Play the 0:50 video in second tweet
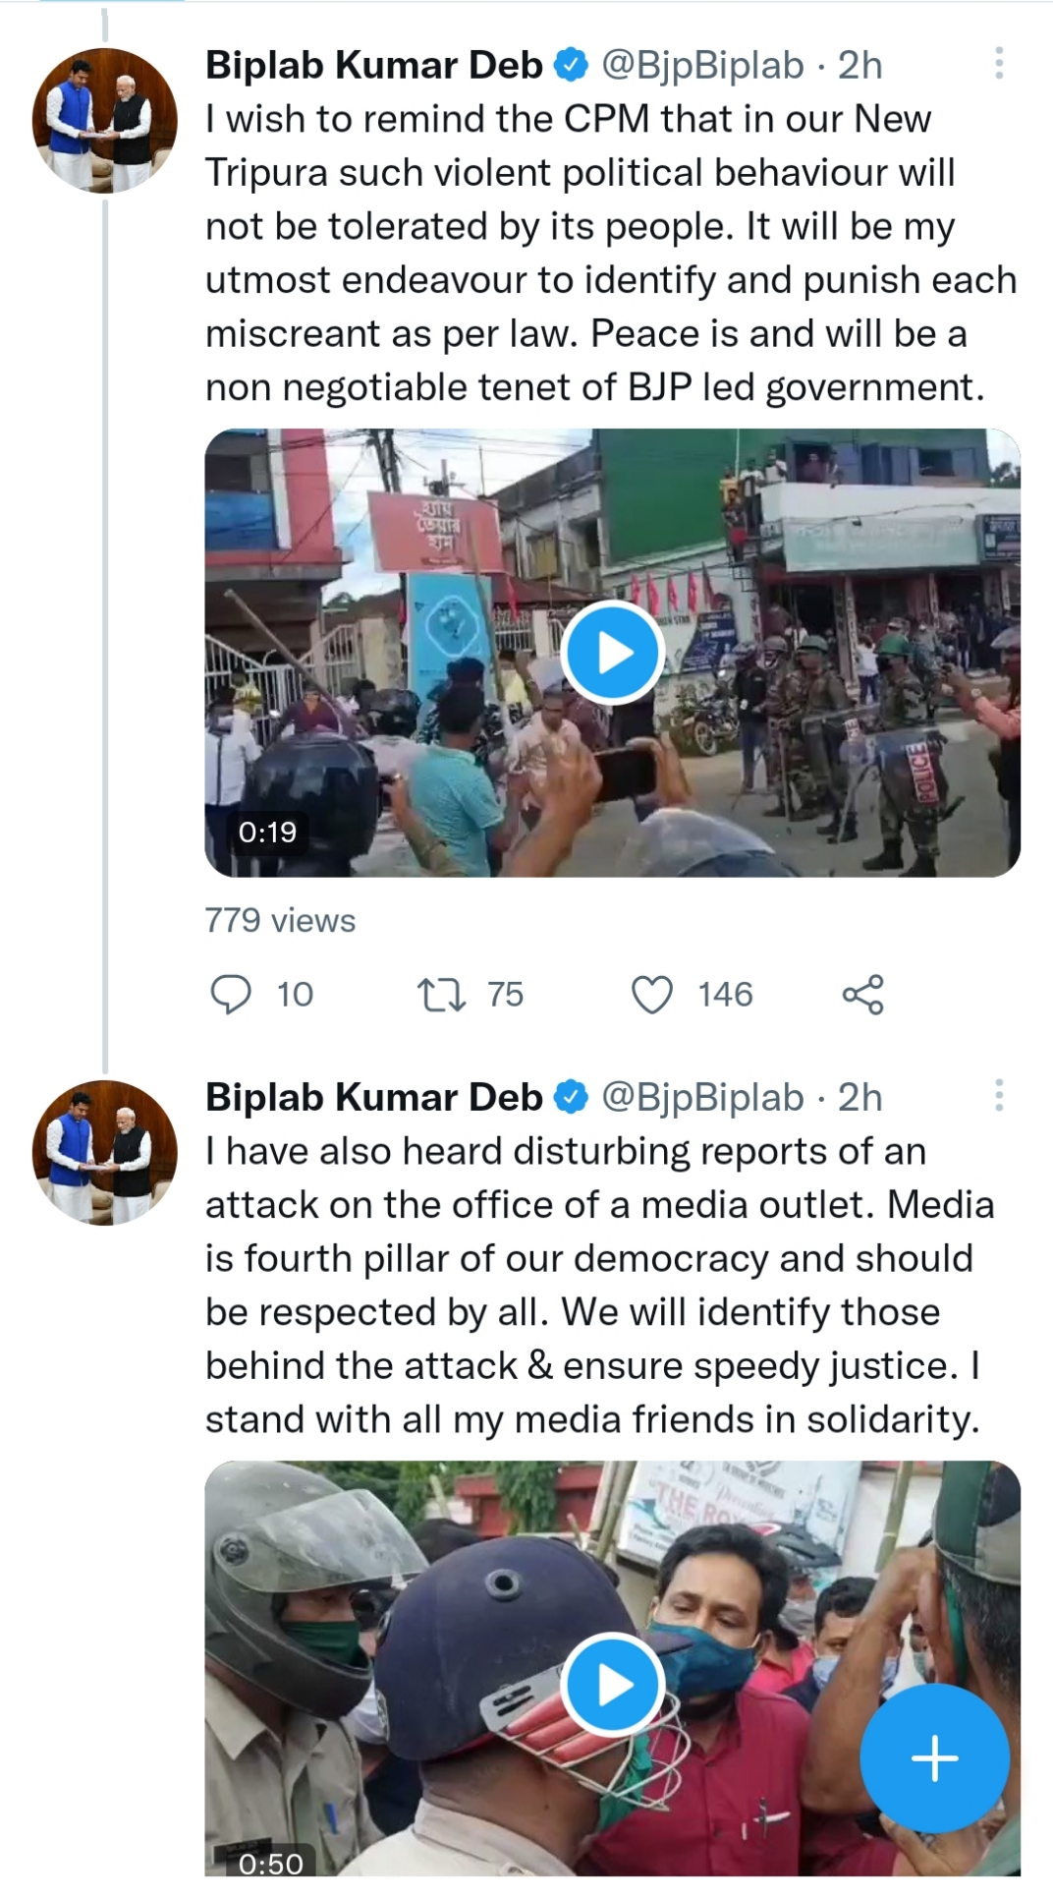The width and height of the screenshot is (1053, 1899). click(613, 1685)
